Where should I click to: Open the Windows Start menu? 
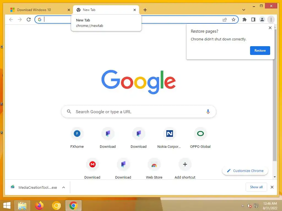(7, 206)
